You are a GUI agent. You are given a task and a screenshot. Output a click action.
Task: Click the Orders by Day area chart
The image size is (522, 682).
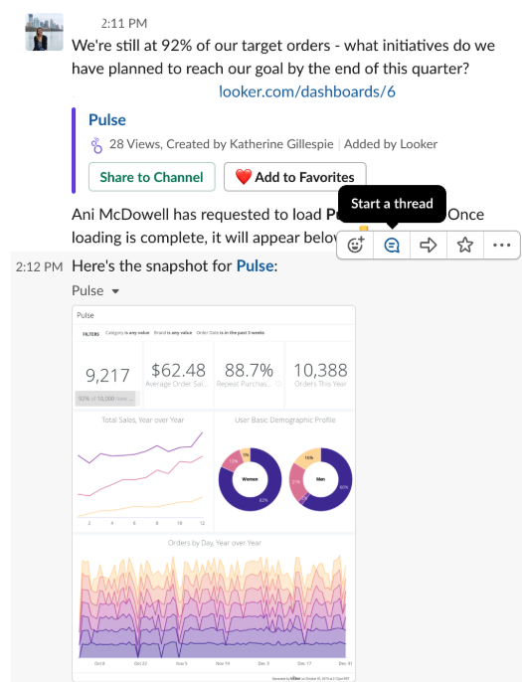(214, 605)
